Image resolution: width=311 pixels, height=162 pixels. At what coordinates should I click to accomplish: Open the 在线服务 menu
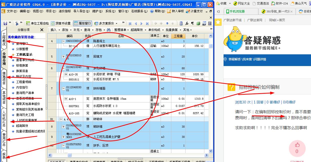pos(139,11)
